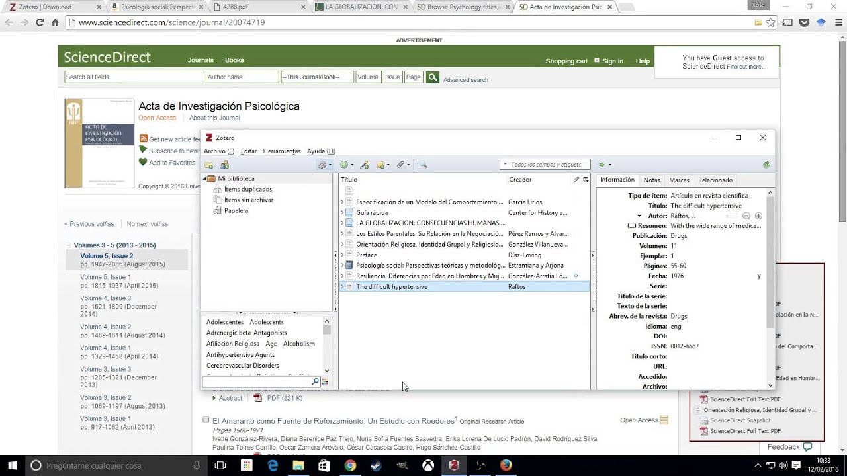
Task: Open the This Journal/Book dropdown
Action: click(x=318, y=77)
